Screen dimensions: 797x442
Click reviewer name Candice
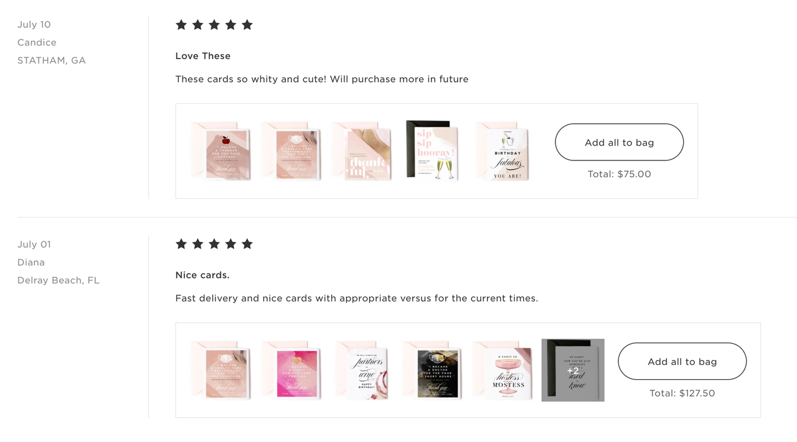coord(37,42)
